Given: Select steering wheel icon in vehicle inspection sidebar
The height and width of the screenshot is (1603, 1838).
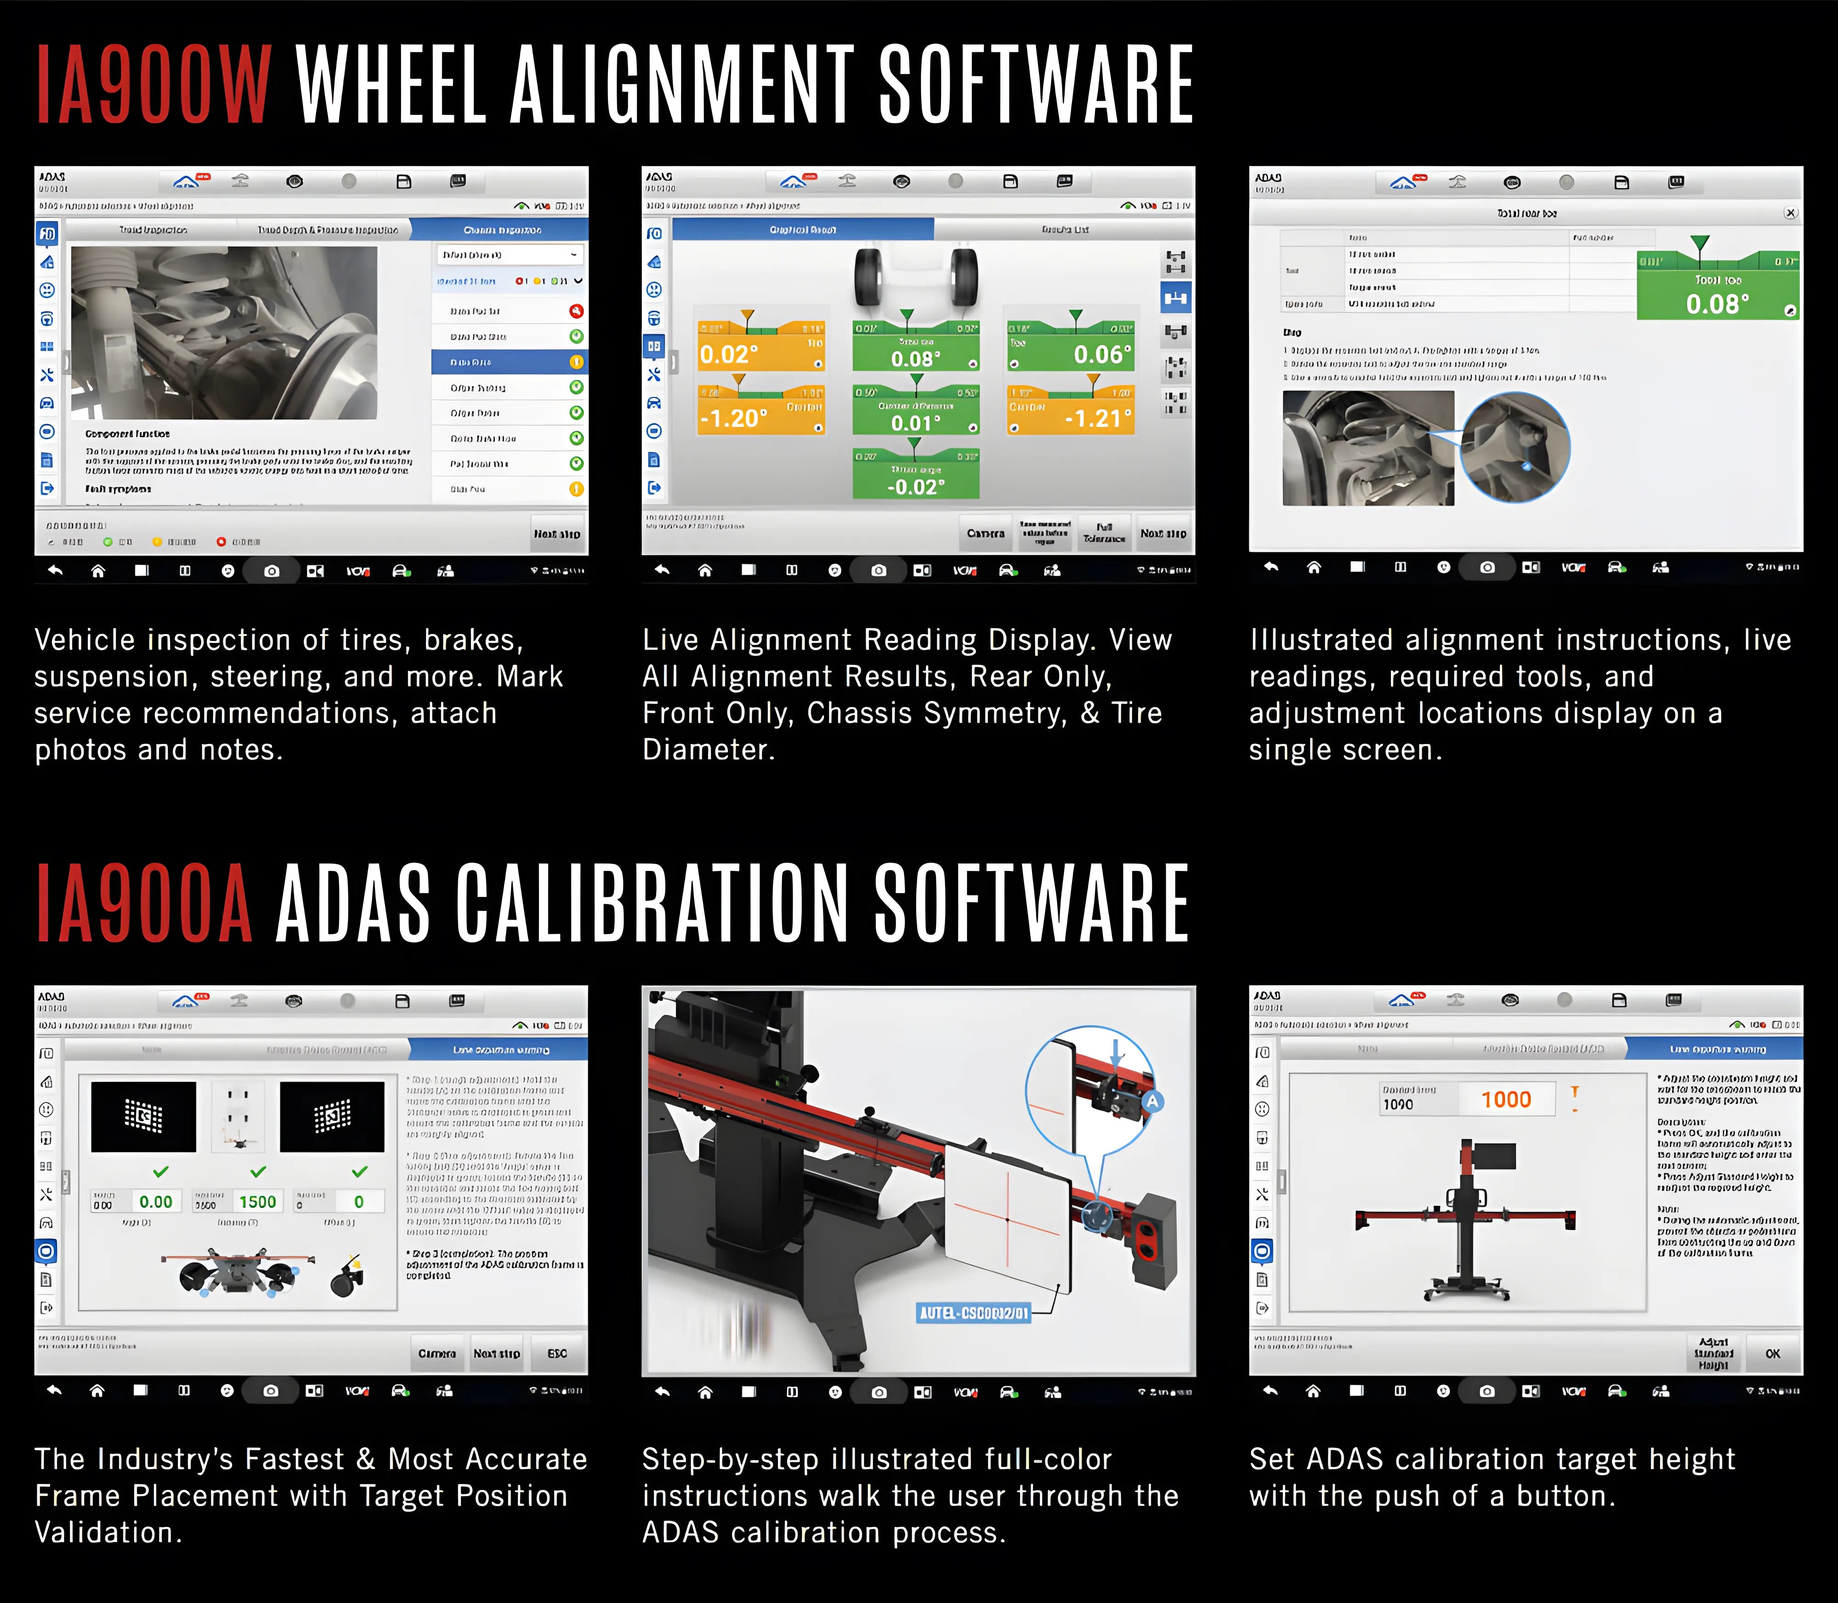Looking at the screenshot, I should 47,318.
